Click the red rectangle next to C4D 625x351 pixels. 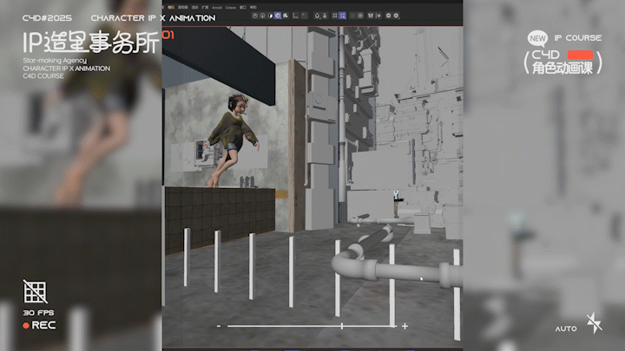click(580, 55)
